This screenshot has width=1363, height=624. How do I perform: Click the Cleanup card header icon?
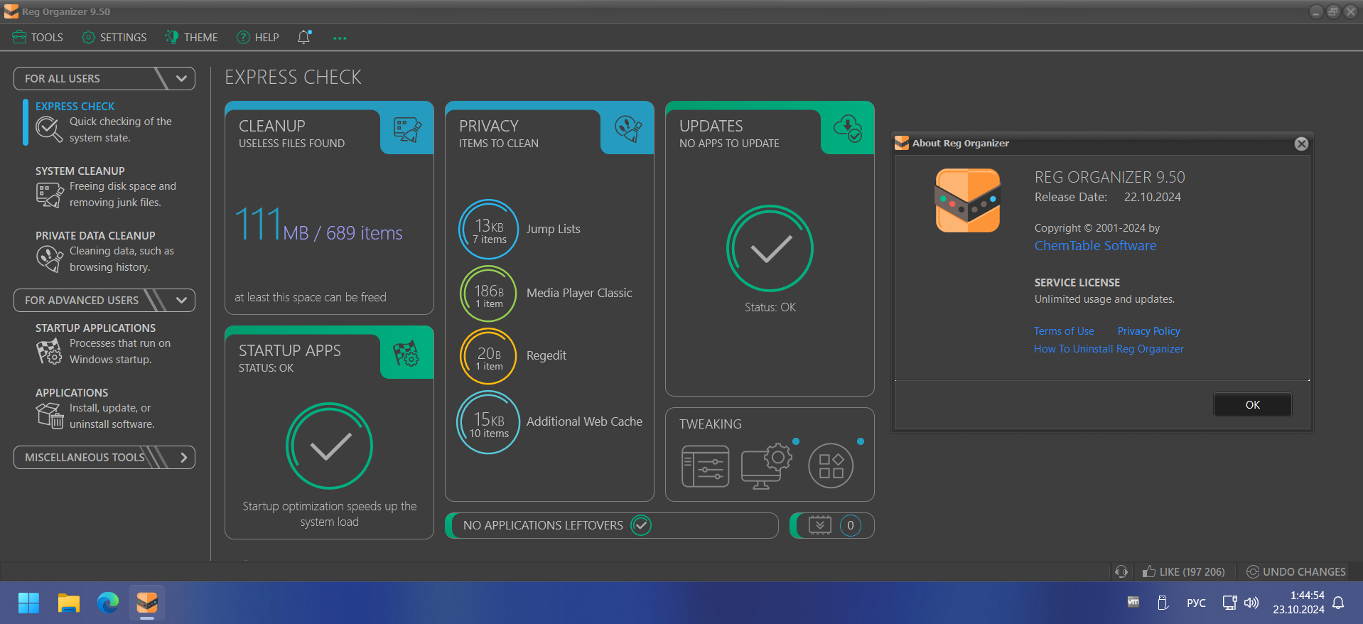click(x=407, y=130)
